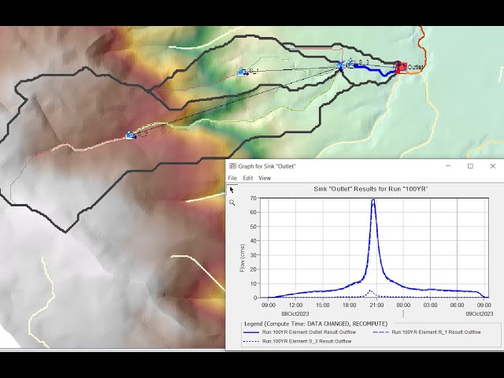This screenshot has height=378, width=504.
Task: Maximize the Graph for Sink Outlet window
Action: [x=470, y=166]
